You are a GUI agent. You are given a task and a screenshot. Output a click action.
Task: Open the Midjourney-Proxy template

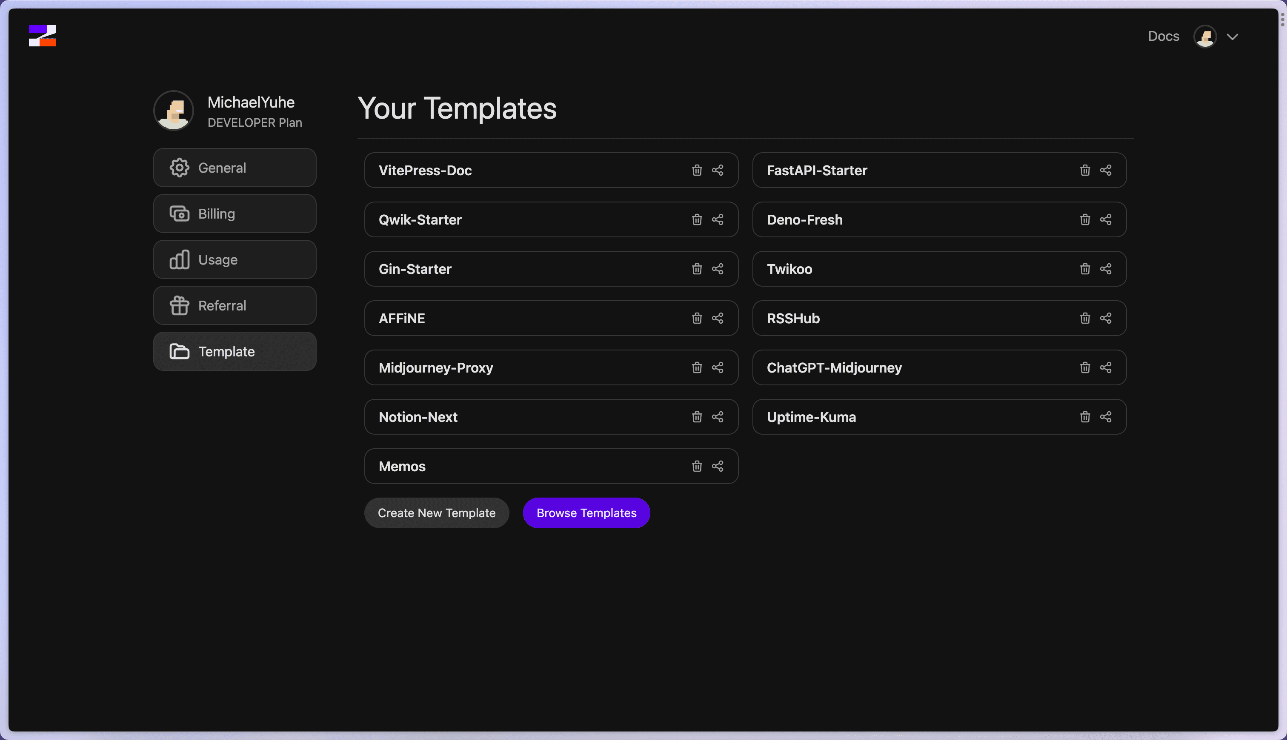551,367
